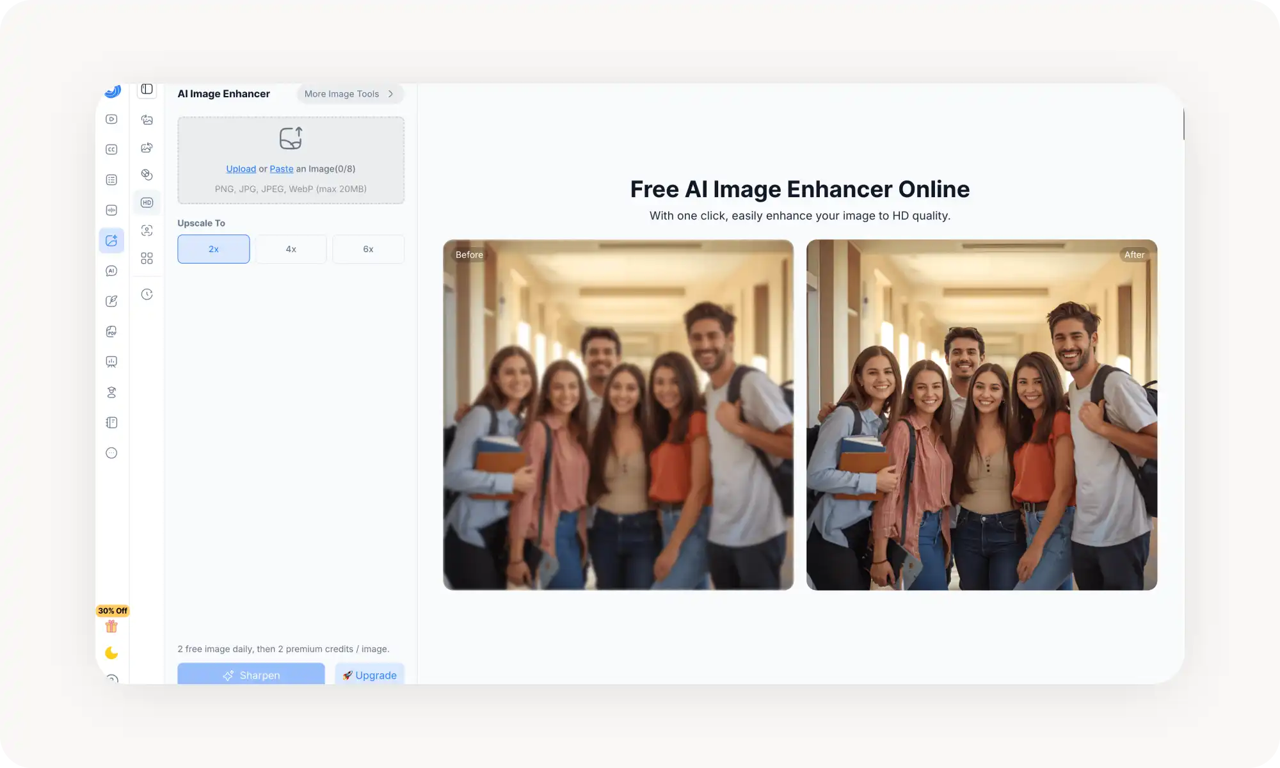
Task: Open the 30% Off gift promotion
Action: tap(111, 626)
